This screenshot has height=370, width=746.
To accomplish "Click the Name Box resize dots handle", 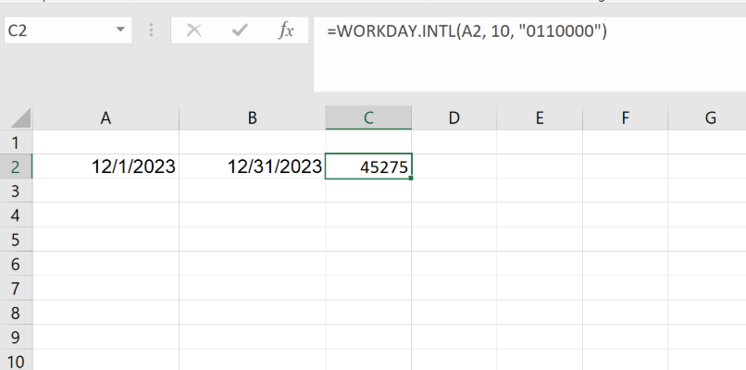I will pyautogui.click(x=151, y=31).
